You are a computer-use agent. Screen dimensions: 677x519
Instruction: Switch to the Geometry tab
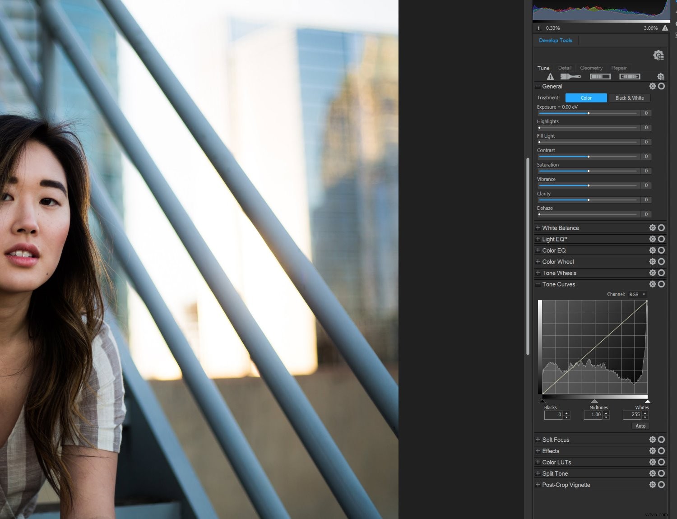pos(591,68)
